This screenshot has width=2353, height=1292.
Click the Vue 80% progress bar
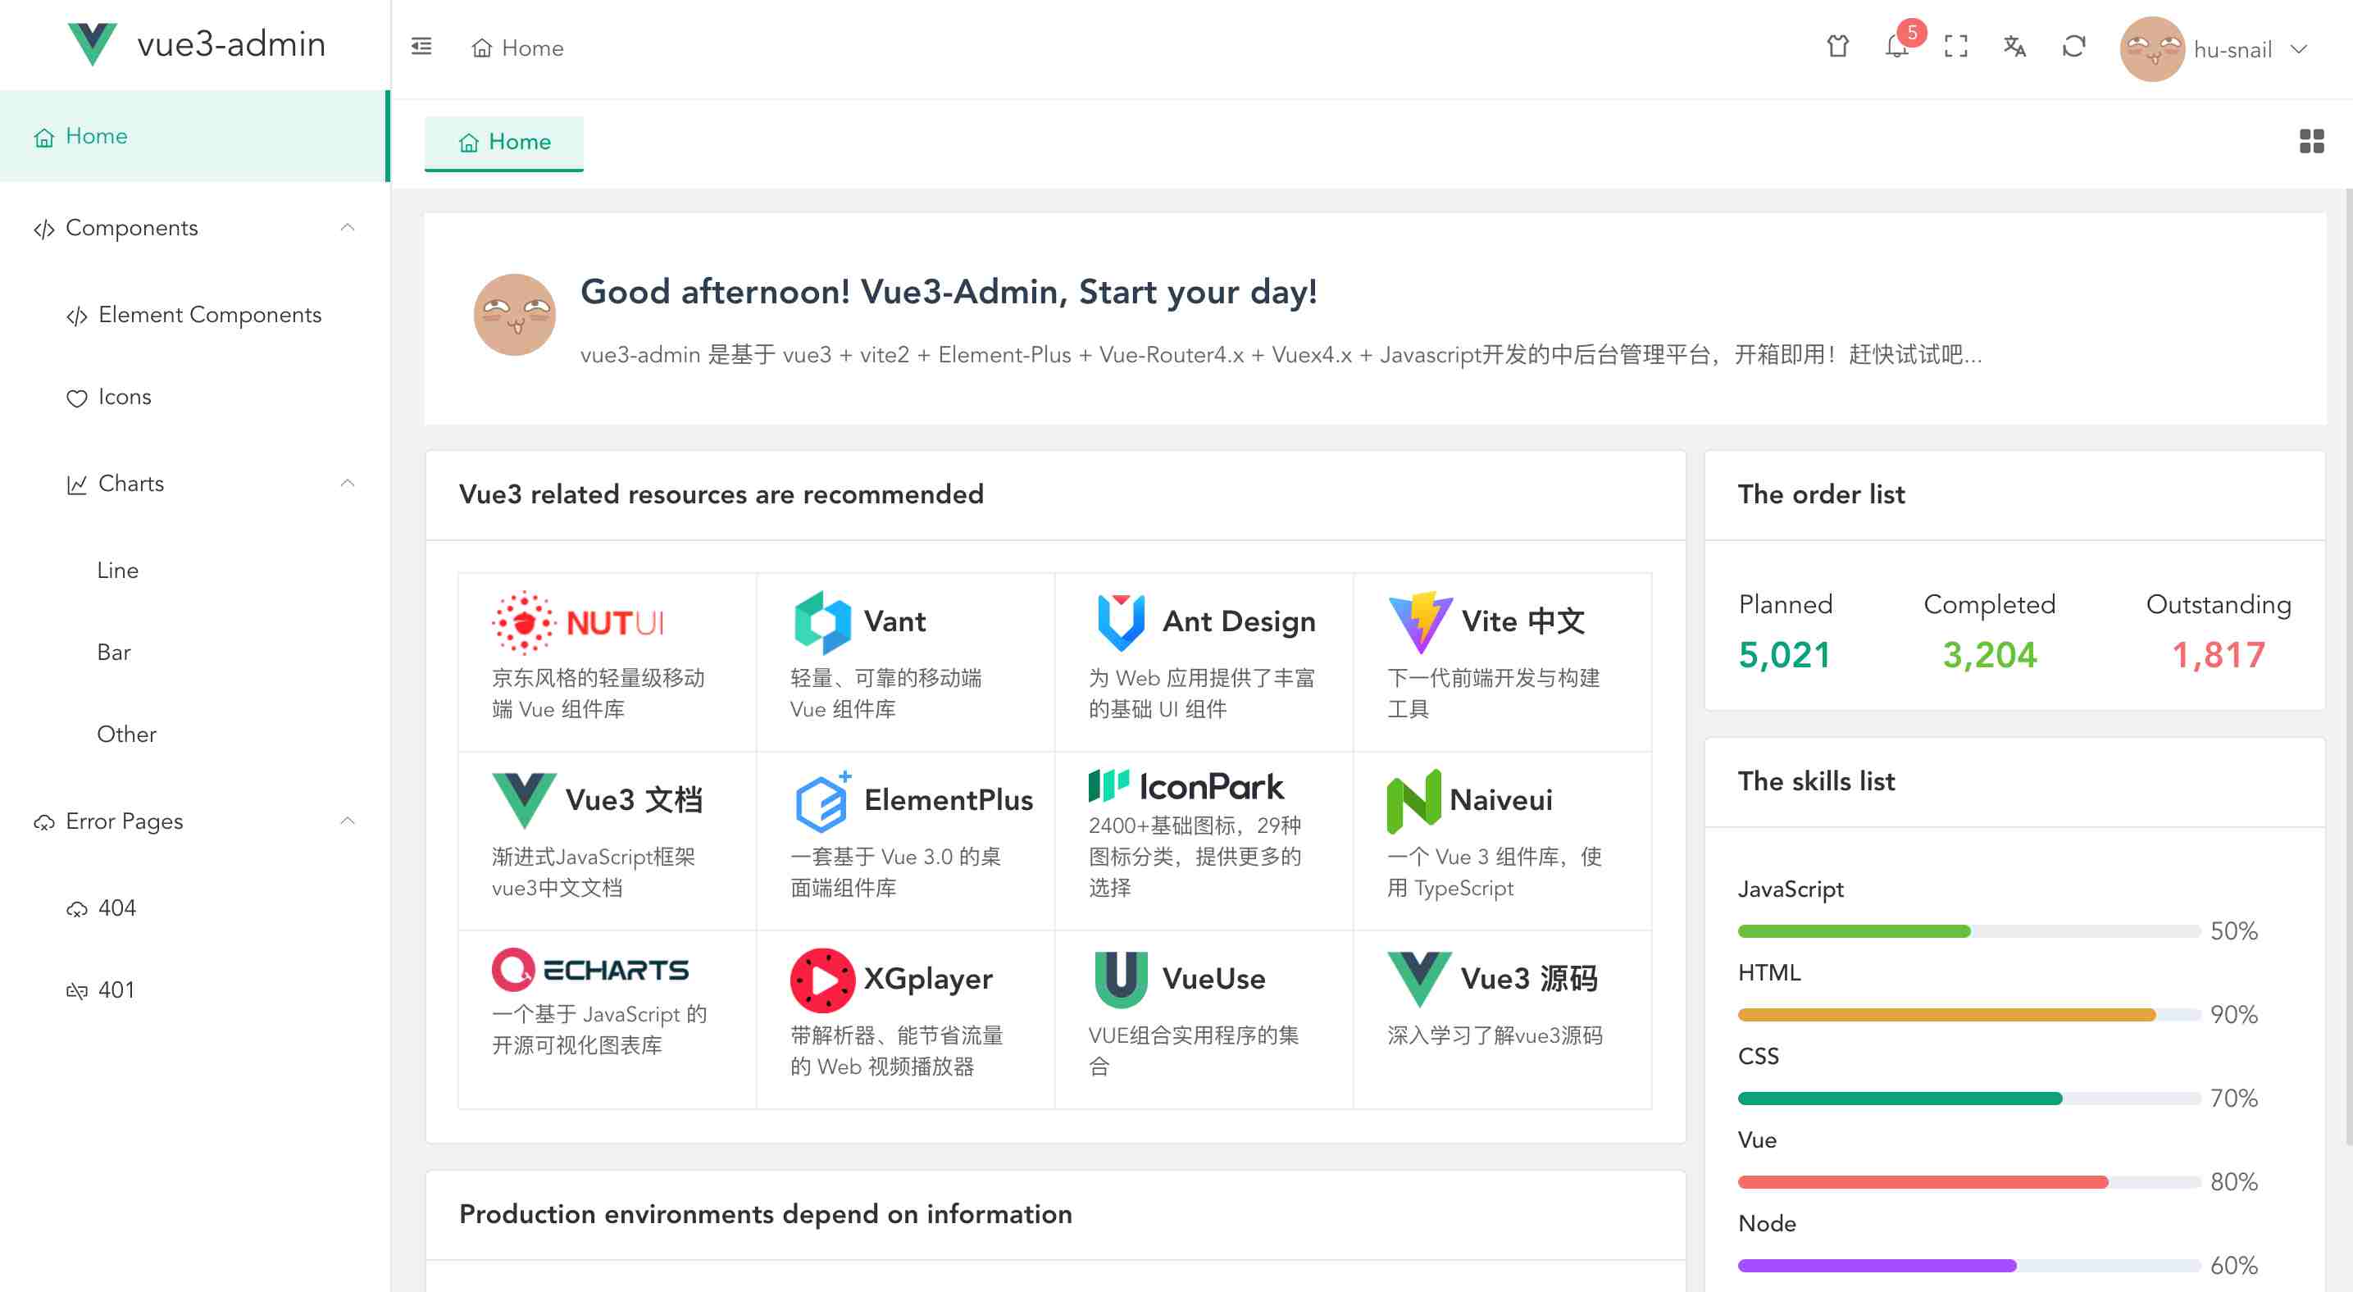(1968, 1182)
